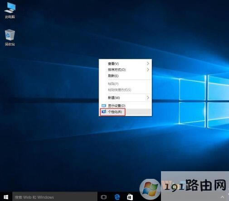Open the Store icon on the taskbar
The image size is (229, 201).
[130, 197]
